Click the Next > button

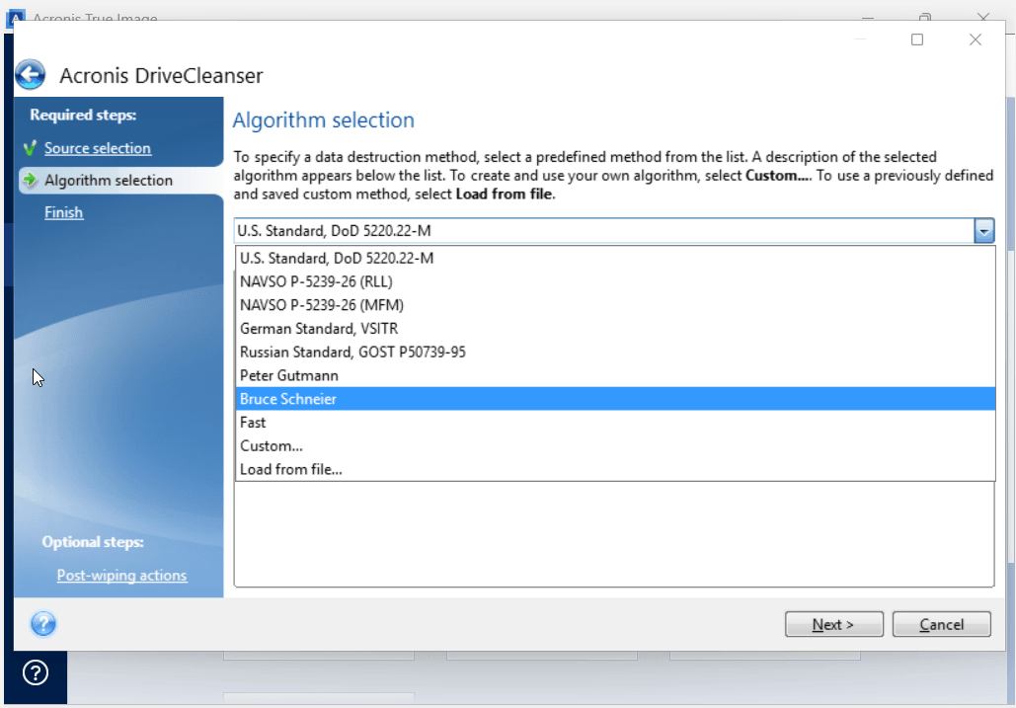(834, 624)
